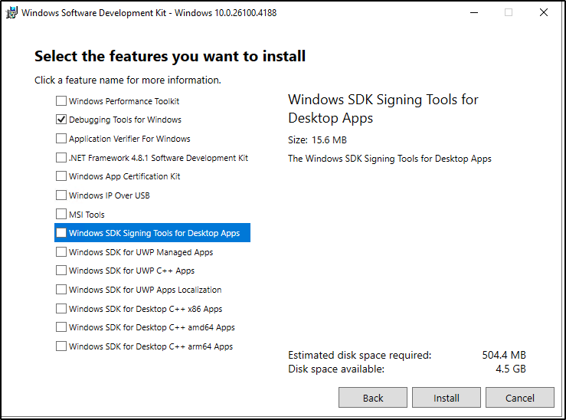566x420 pixels.
Task: Toggle the Windows IP Over USB checkbox
Action: (x=61, y=195)
